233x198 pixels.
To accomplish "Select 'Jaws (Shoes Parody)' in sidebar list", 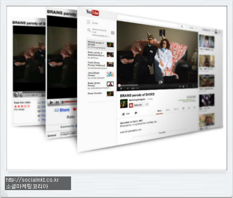I will click(x=101, y=75).
